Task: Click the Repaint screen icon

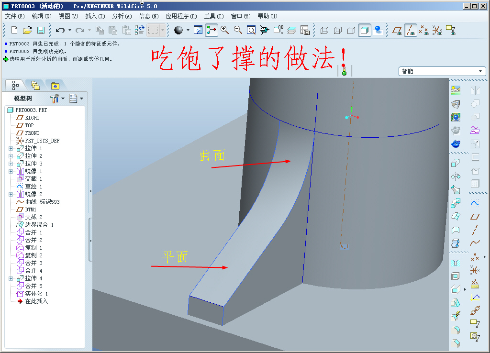Action: coord(198,30)
